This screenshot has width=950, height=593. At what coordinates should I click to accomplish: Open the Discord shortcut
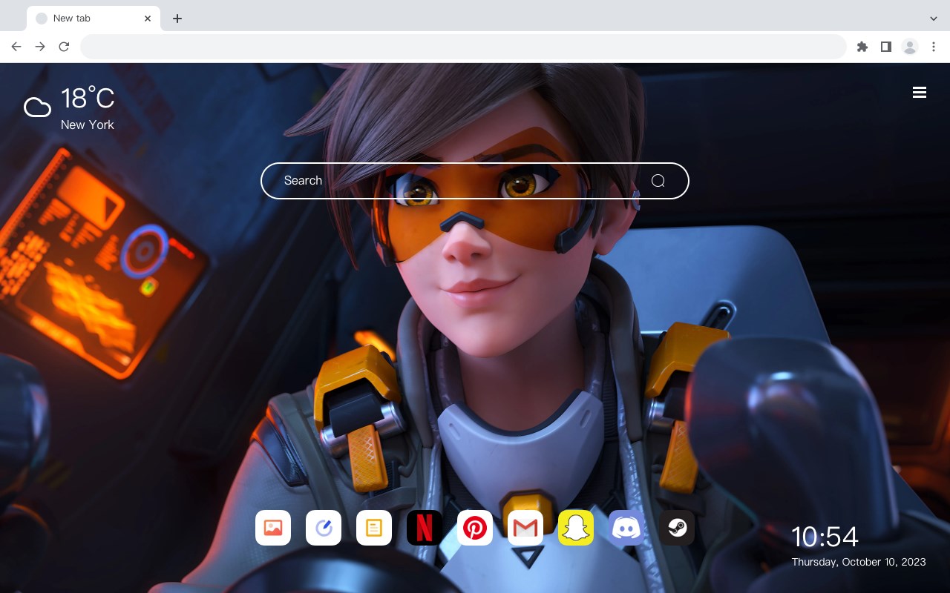[x=626, y=528]
